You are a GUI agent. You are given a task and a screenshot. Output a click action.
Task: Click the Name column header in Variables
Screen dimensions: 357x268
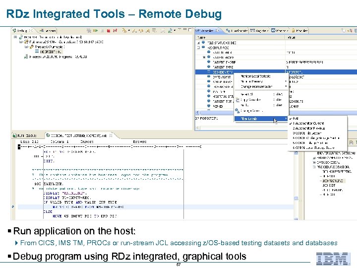pyautogui.click(x=240, y=37)
